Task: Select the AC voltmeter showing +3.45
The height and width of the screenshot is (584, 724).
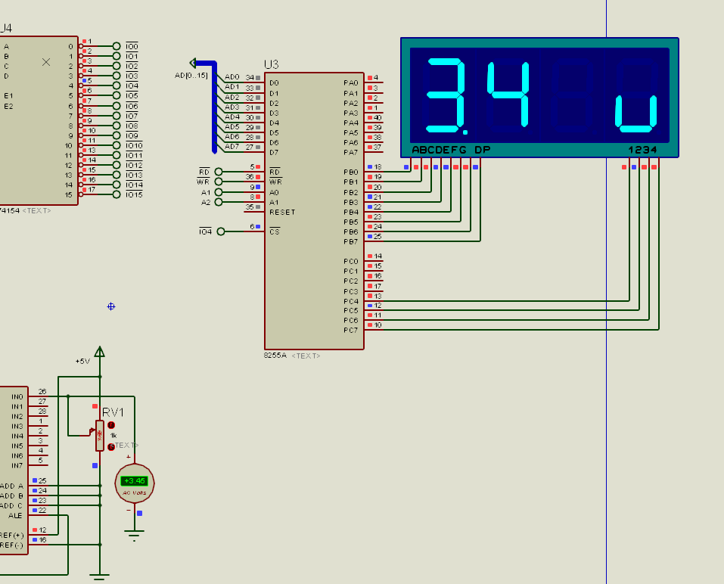Action: click(x=135, y=483)
